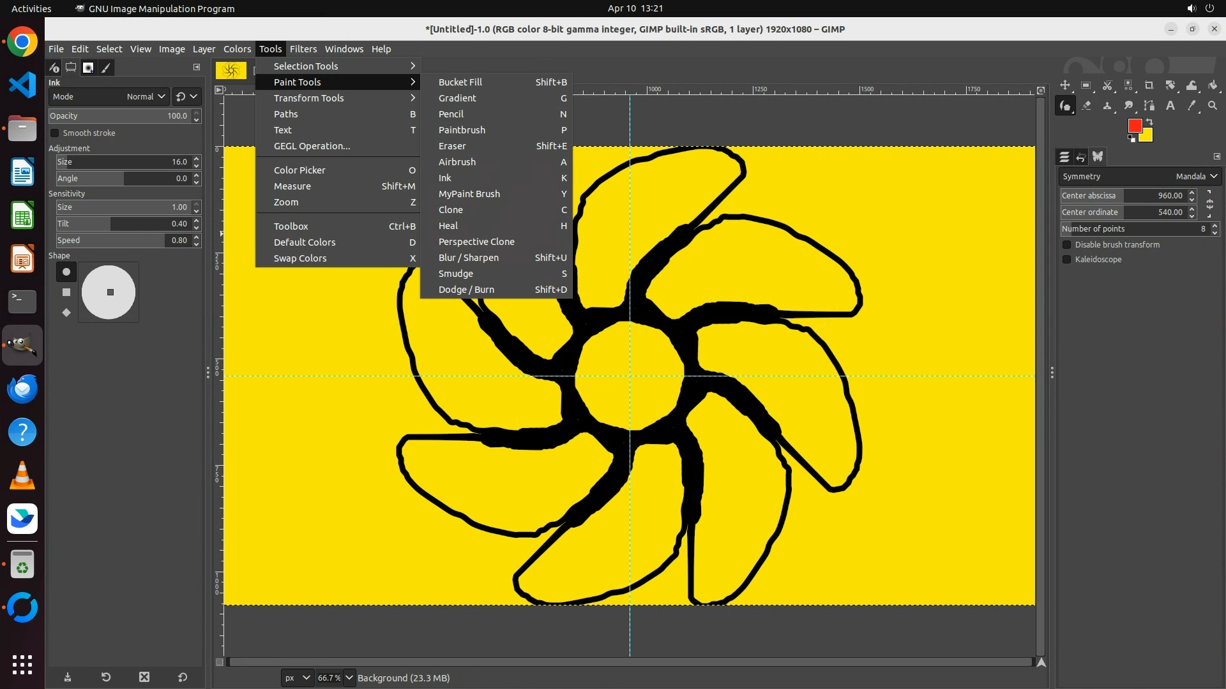Pick the Scissors Select tool

click(x=1107, y=85)
